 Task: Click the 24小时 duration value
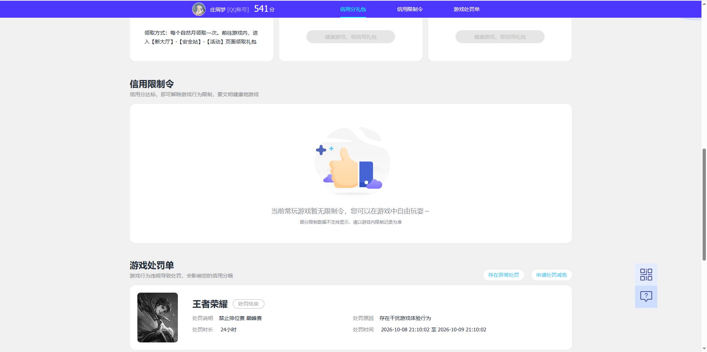tap(228, 330)
